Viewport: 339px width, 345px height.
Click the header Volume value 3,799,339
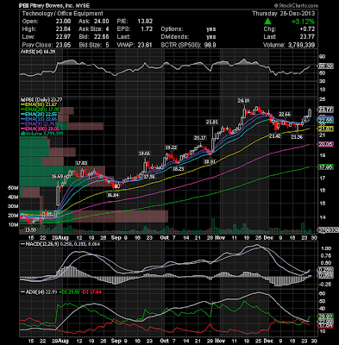(301, 45)
